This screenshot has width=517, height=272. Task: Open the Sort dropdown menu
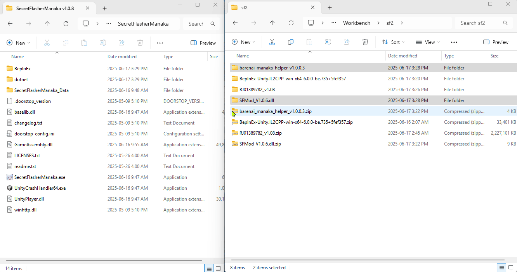click(393, 42)
